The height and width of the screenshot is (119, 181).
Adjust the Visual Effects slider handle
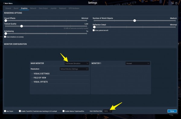6,20
